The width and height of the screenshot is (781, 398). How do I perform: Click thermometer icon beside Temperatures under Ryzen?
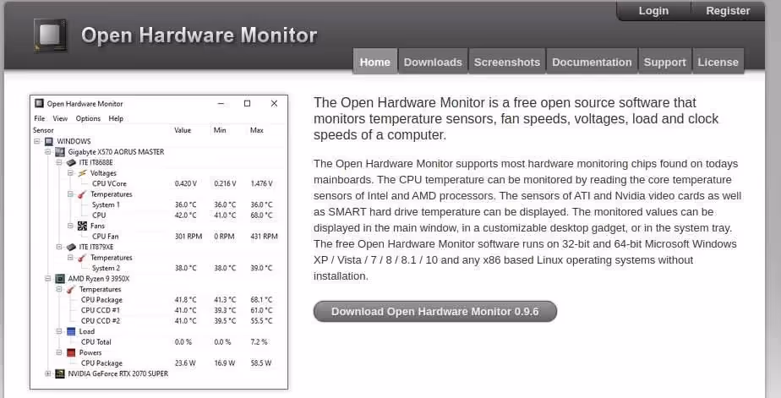(71, 289)
